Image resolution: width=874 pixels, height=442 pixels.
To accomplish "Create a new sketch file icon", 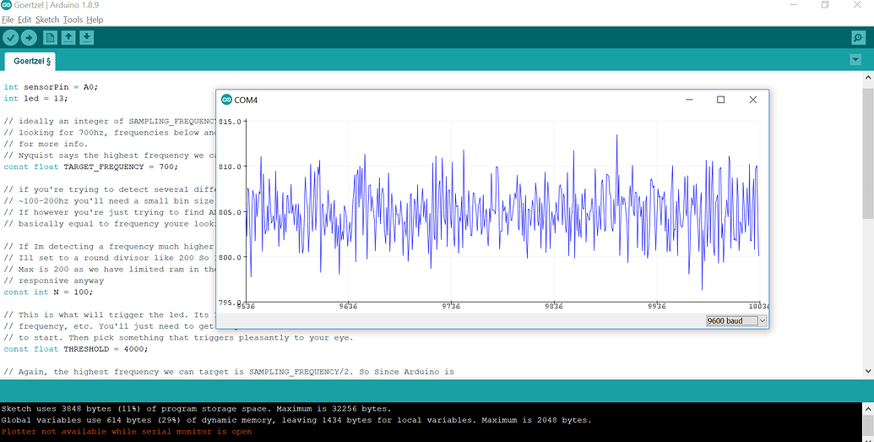I will tap(50, 37).
